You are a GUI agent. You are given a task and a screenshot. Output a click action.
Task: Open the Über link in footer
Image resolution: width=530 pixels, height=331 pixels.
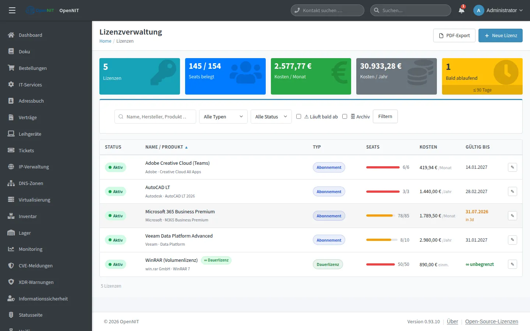pyautogui.click(x=452, y=321)
